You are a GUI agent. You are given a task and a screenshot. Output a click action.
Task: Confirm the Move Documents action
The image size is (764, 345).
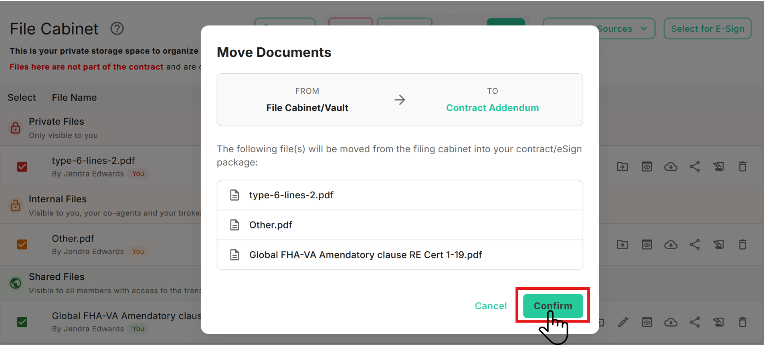[x=553, y=306]
